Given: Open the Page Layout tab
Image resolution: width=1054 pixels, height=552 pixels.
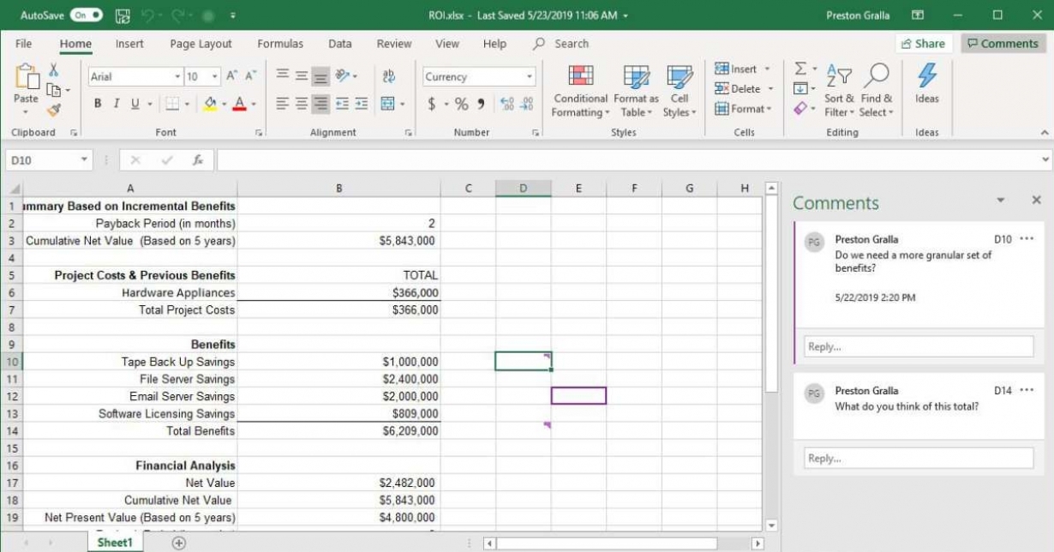Looking at the screenshot, I should pyautogui.click(x=201, y=44).
